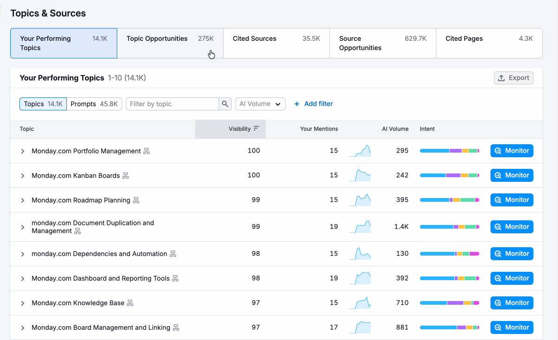This screenshot has width=558, height=340.
Task: Open the AI Volume filter dropdown
Action: tap(260, 104)
